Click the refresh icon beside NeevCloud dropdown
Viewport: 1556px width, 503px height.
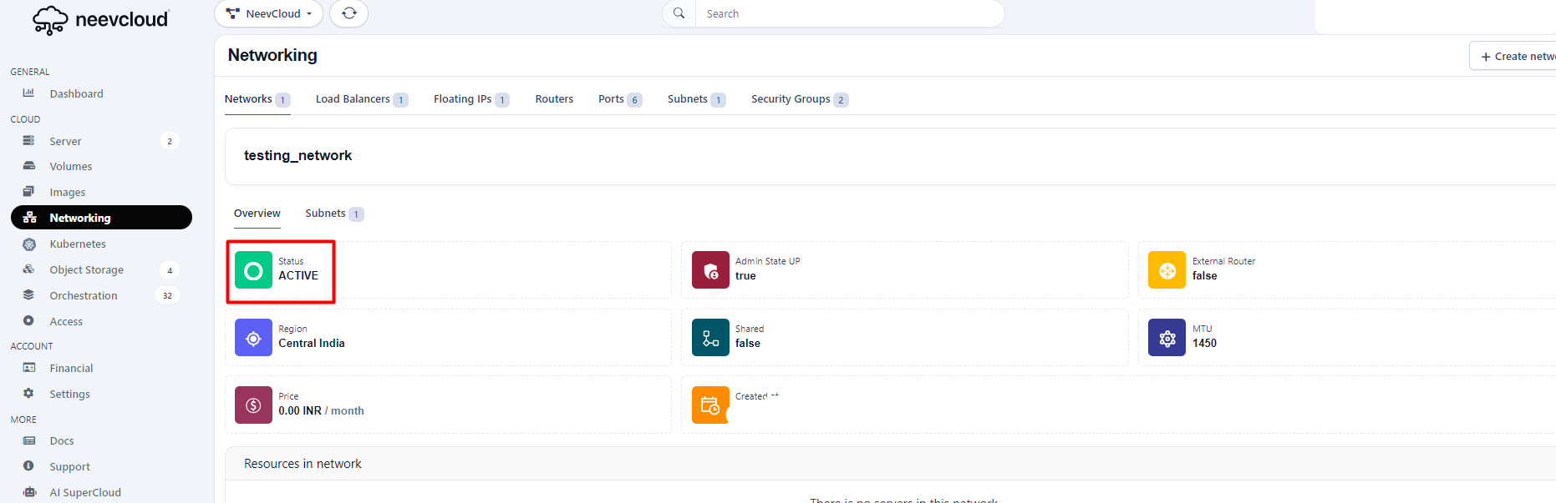tap(348, 13)
